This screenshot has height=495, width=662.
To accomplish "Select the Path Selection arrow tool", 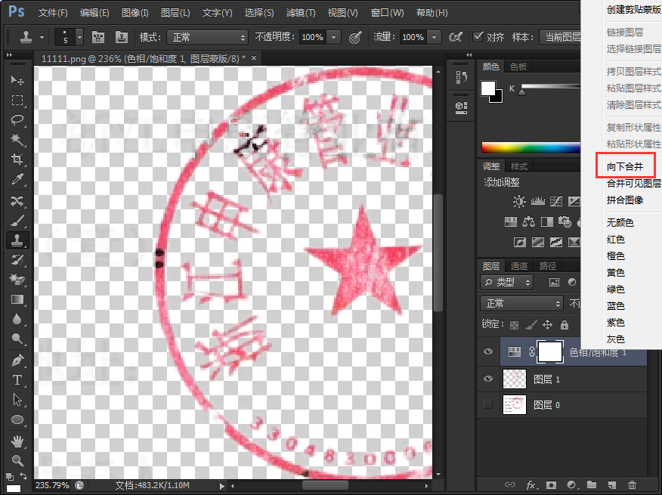I will (17, 400).
